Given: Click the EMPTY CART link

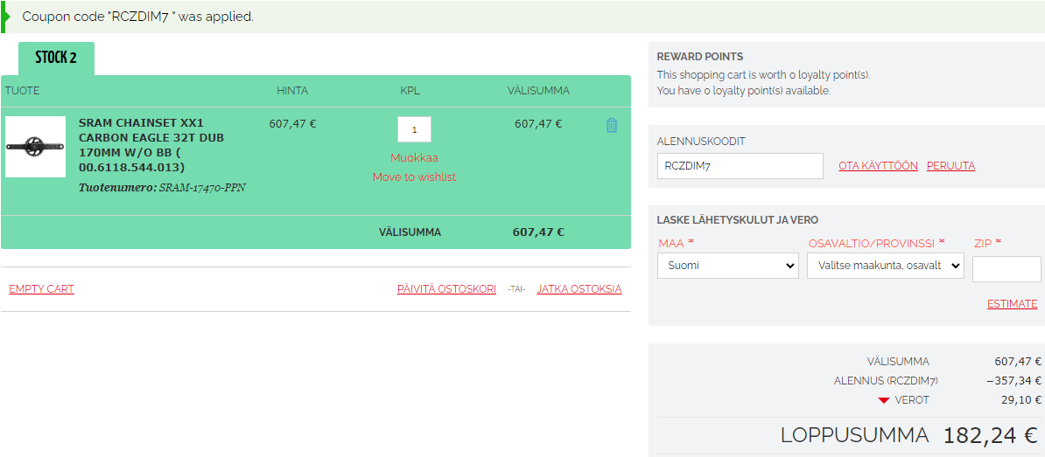Looking at the screenshot, I should click(41, 289).
